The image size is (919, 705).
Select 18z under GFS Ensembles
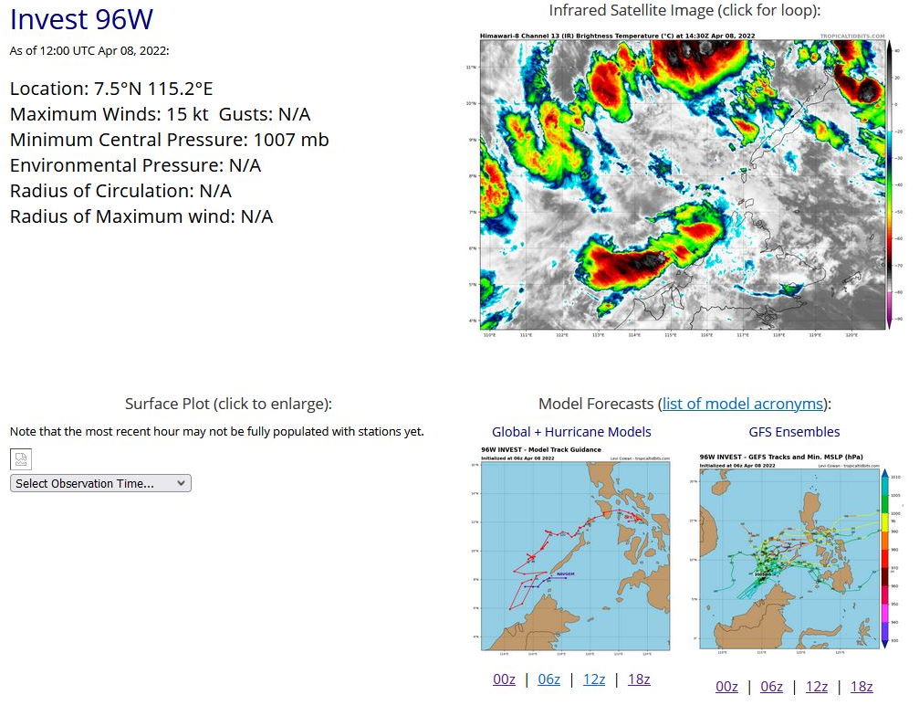coord(861,687)
